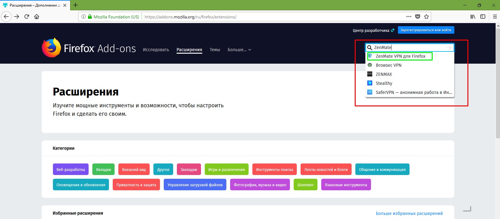This screenshot has height=219, width=500.
Task: Switch to the Расширения section
Action: point(189,50)
